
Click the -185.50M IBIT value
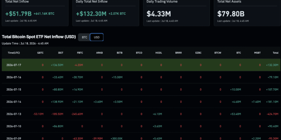click(x=57, y=114)
